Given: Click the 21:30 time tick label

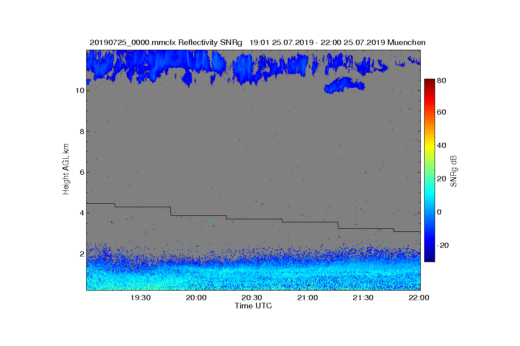Looking at the screenshot, I should pyautogui.click(x=363, y=298).
